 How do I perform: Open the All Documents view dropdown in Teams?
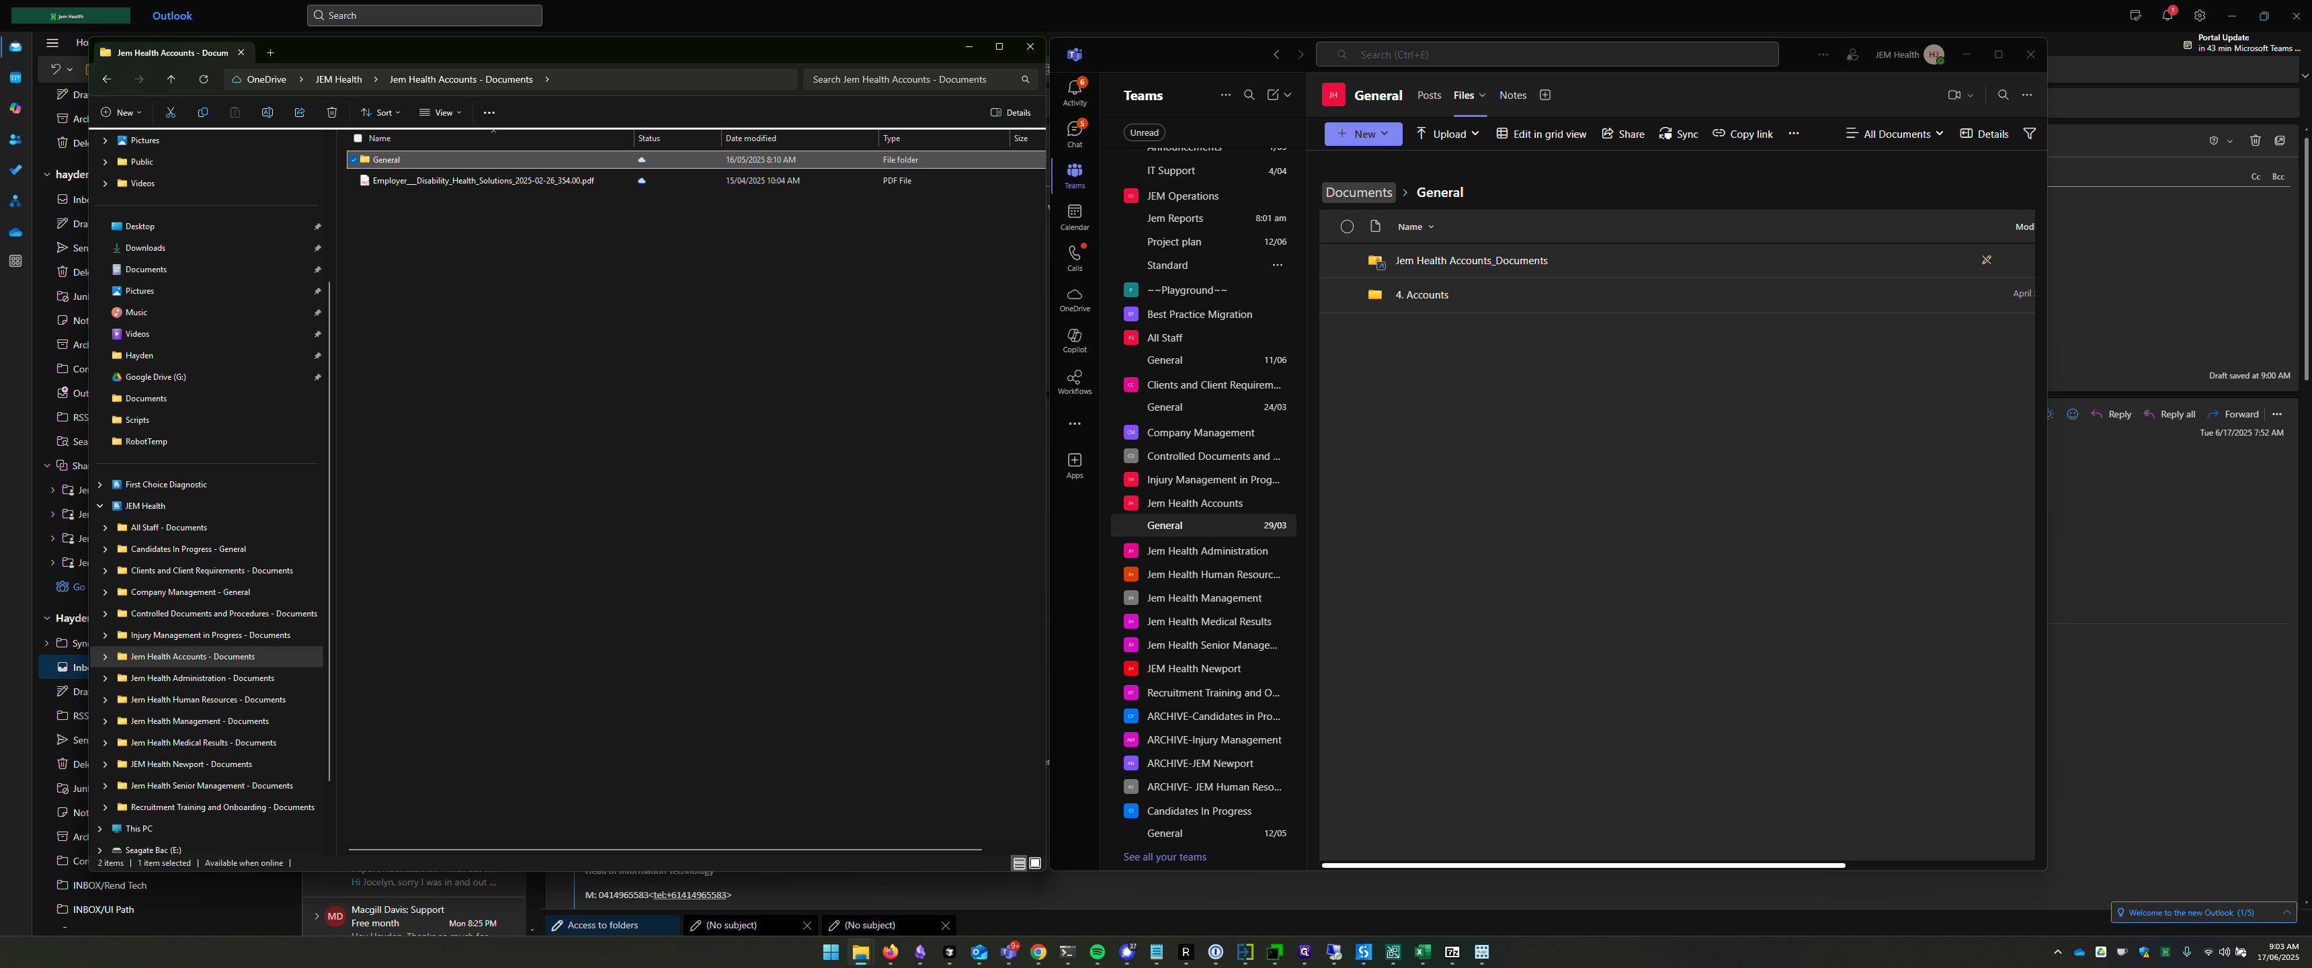(1895, 134)
